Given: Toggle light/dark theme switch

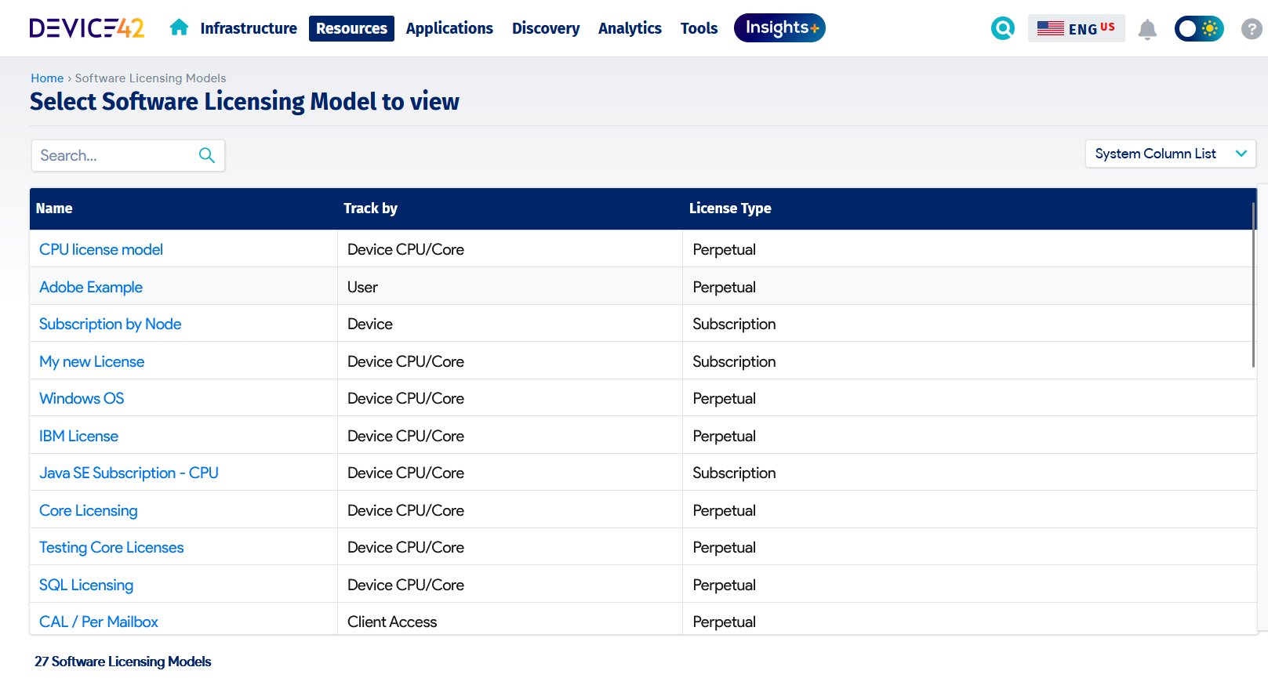Looking at the screenshot, I should pyautogui.click(x=1198, y=29).
